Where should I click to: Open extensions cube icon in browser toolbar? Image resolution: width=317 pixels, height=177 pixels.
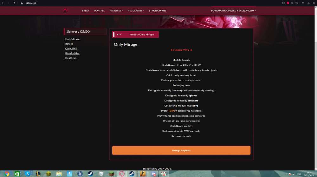[303, 3]
